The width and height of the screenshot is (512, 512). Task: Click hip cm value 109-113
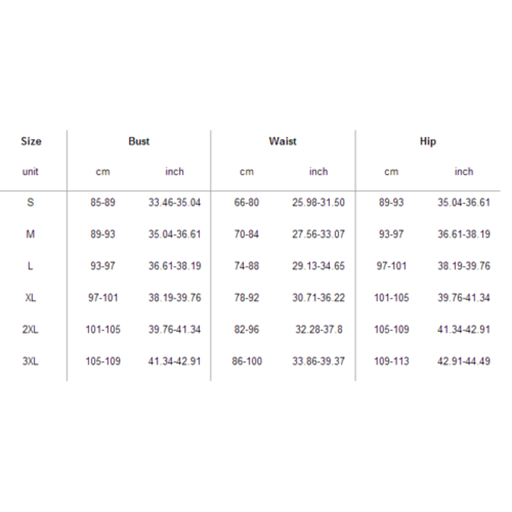391,361
